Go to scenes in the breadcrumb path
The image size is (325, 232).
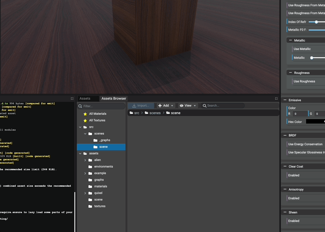[x=155, y=113]
